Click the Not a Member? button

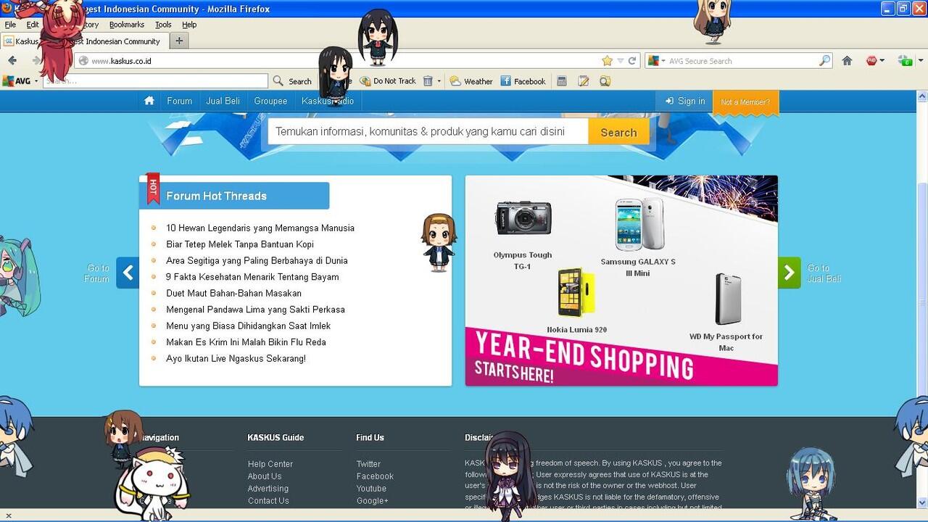[745, 101]
